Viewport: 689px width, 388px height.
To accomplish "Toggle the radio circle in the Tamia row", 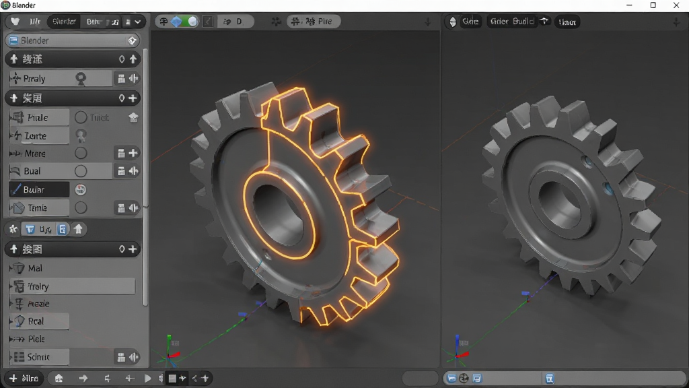I will point(81,207).
